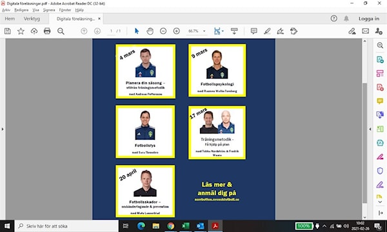Activate the arrow selection tool

137,31
